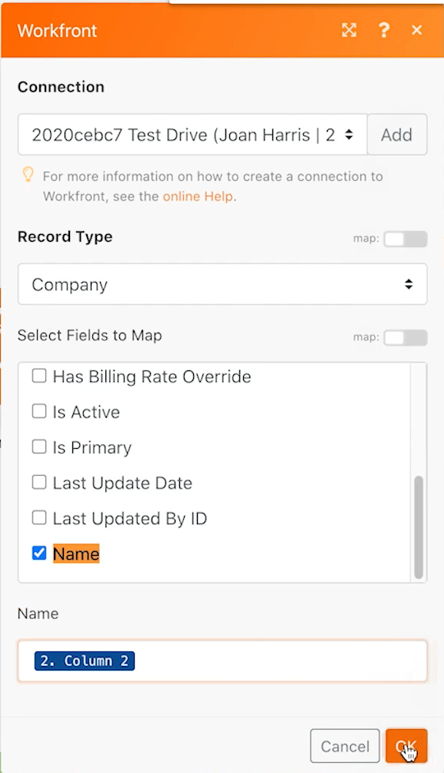Click the Cancel button

(345, 746)
